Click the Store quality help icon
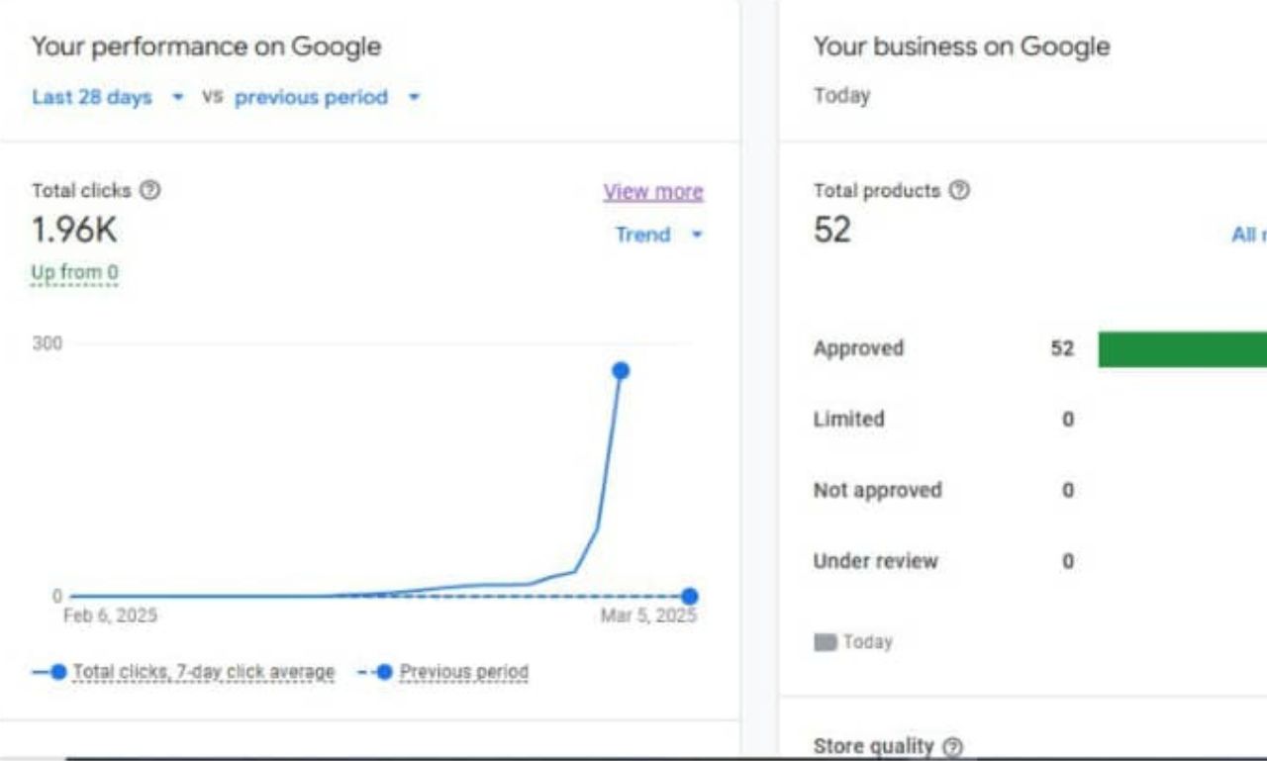Screen dimensions: 1267x761 tap(952, 747)
